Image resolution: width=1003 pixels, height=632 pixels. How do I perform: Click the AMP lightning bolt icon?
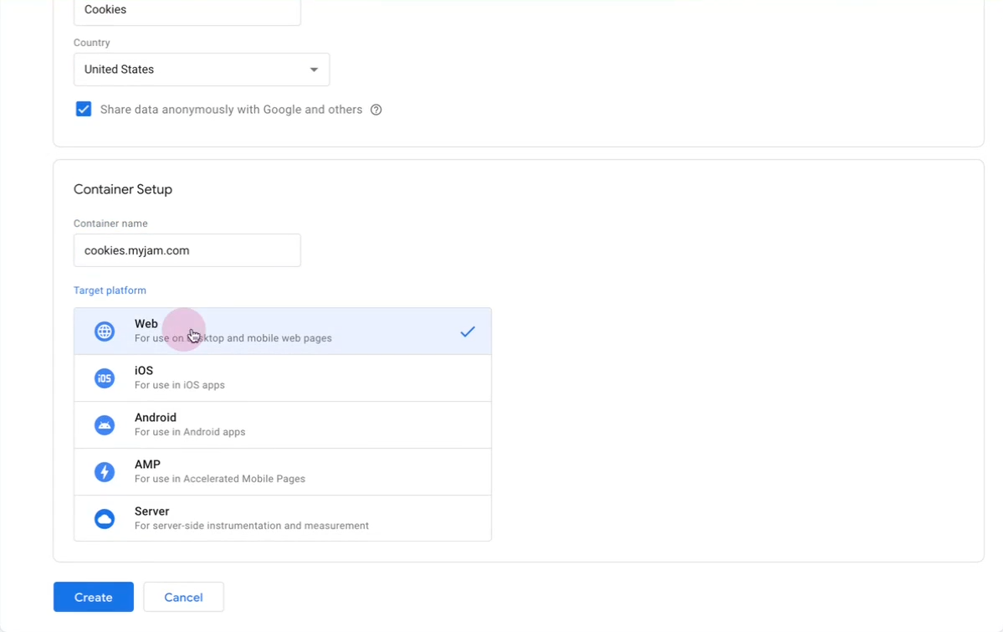coord(105,472)
